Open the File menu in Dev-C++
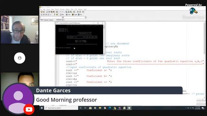 coord(41,9)
